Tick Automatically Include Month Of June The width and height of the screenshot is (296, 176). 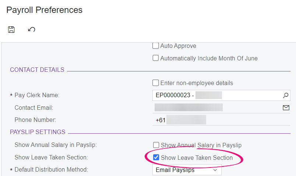tap(156, 58)
